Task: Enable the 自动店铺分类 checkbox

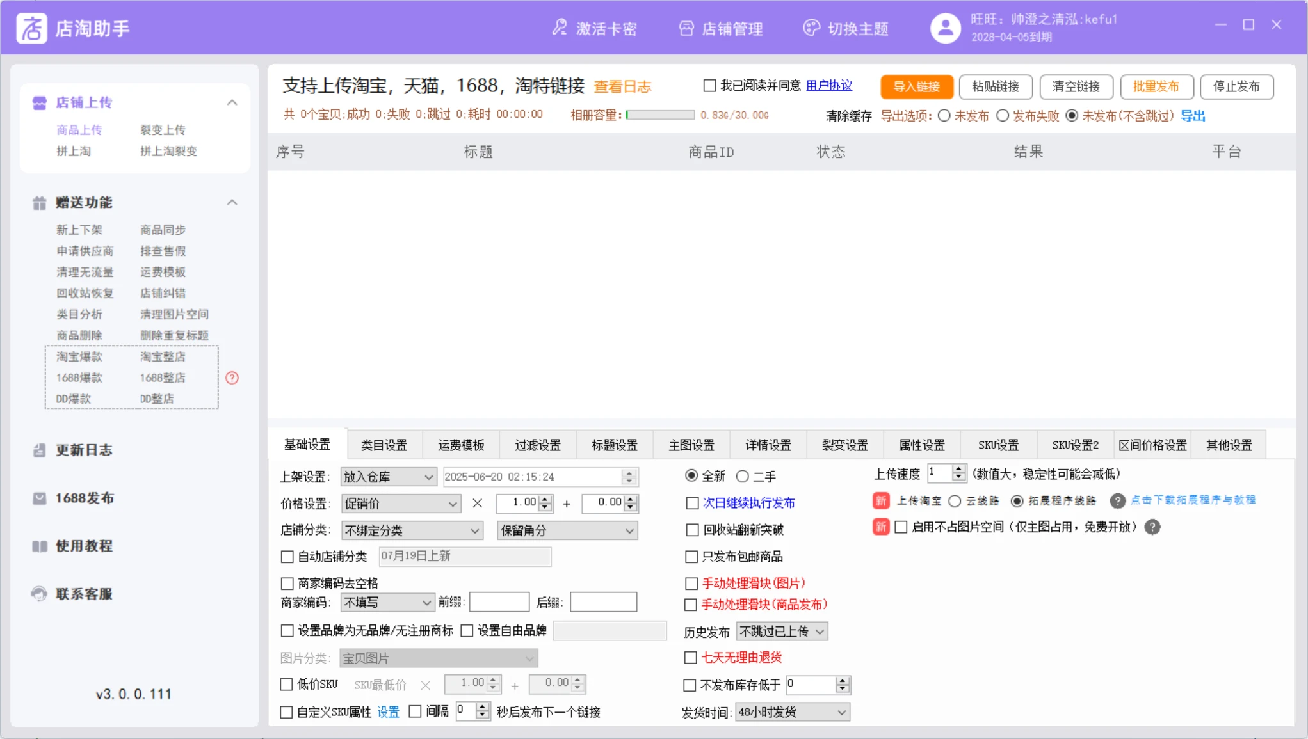Action: 287,557
